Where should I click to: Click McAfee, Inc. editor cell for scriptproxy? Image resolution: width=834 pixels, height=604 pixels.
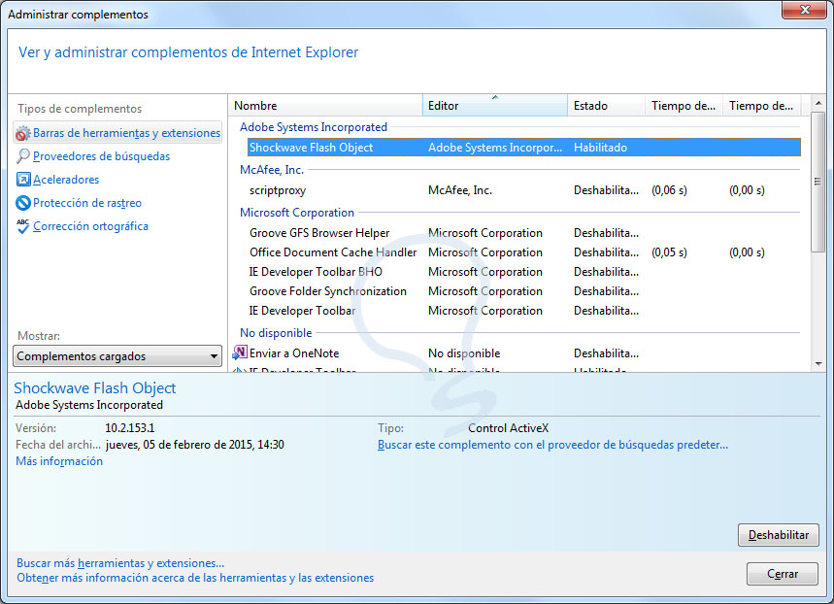coord(460,190)
